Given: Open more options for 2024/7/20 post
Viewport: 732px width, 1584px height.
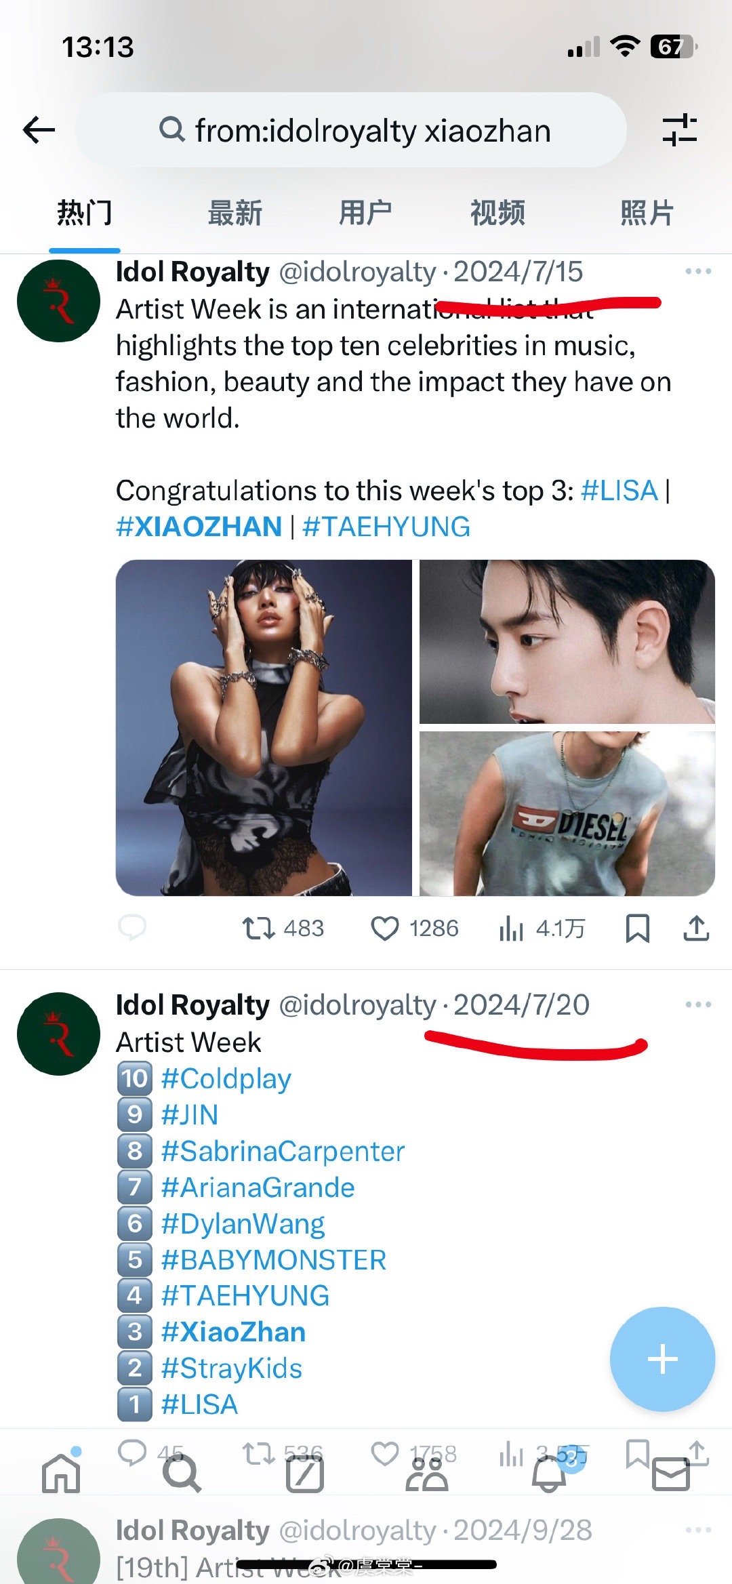Looking at the screenshot, I should 698,1004.
